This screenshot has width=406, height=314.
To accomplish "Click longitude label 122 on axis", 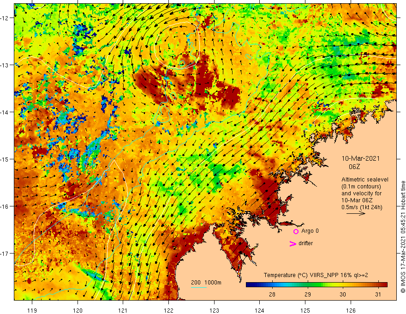I will click(168, 310).
